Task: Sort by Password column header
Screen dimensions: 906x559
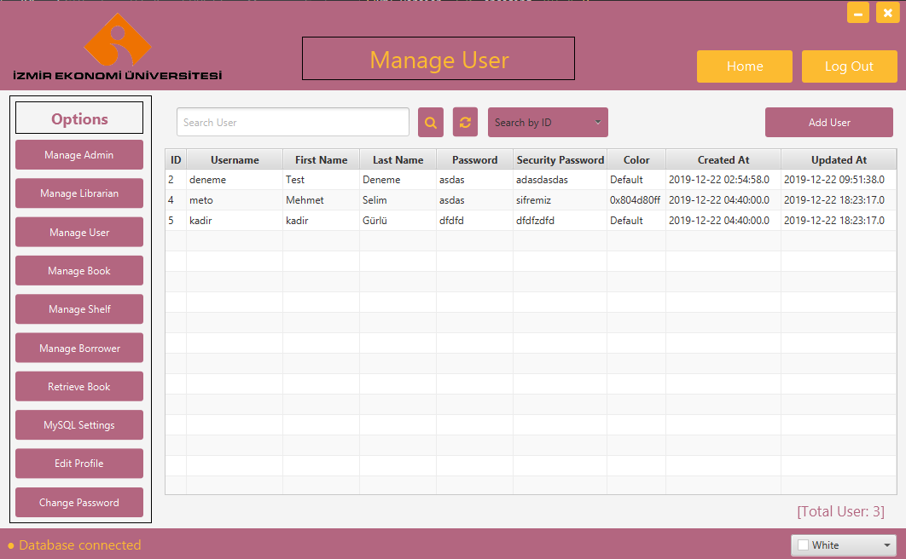Action: click(x=475, y=160)
